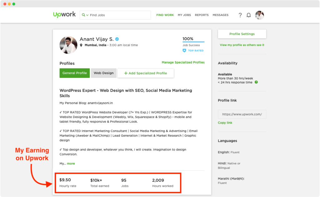
Task: Click Copy link
Action: point(225,123)
